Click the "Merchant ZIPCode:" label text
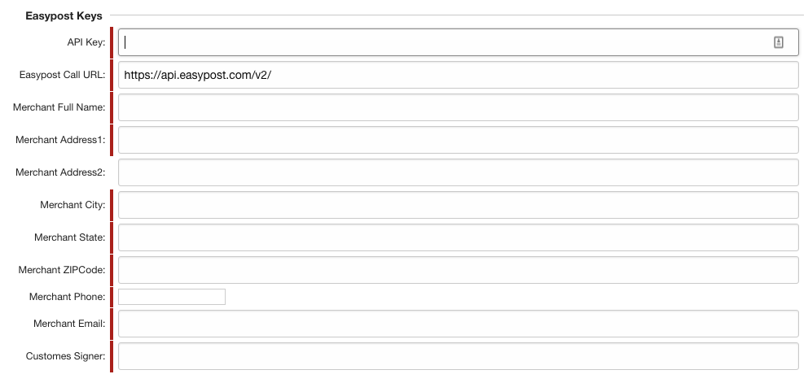 click(62, 270)
